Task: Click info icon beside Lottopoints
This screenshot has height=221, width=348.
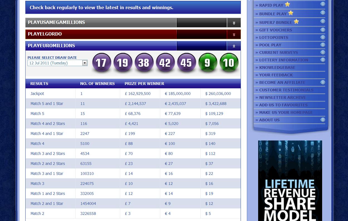Action: tap(323, 37)
